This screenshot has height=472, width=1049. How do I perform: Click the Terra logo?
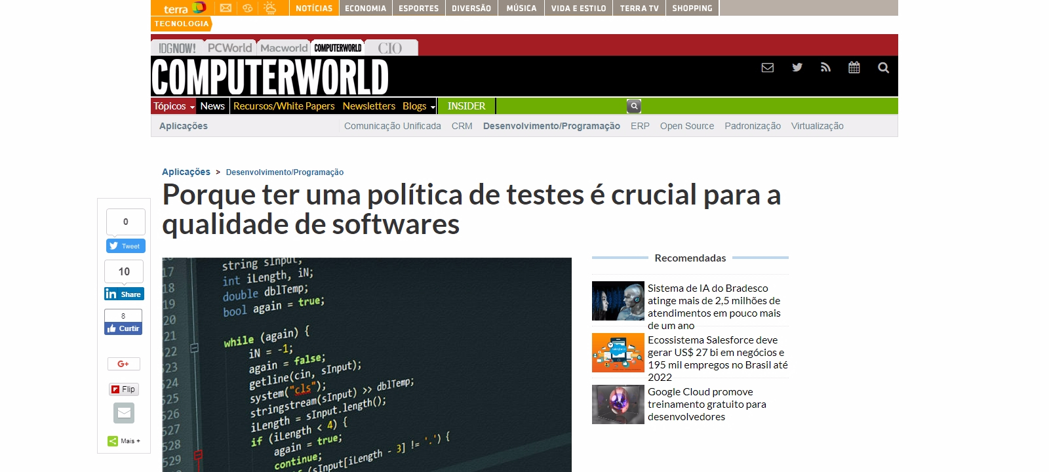[x=184, y=8]
